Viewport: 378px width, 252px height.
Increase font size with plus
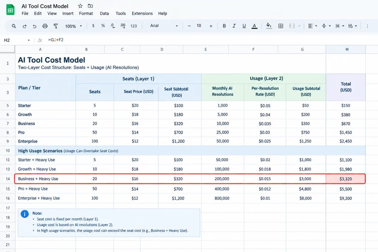click(211, 26)
